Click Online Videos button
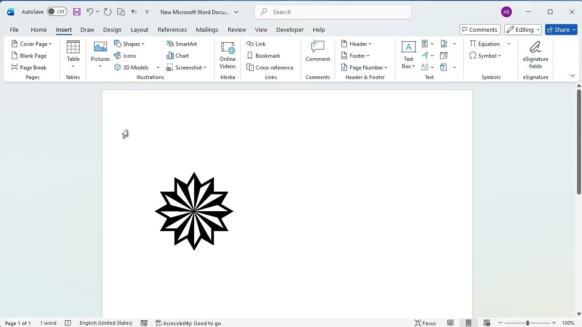 228,55
